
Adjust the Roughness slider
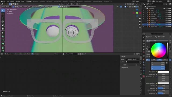[163, 93]
